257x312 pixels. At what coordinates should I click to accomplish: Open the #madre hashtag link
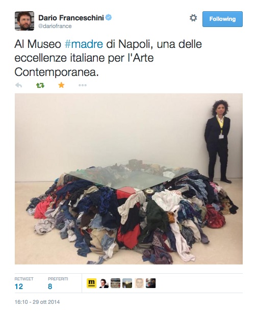coord(84,44)
